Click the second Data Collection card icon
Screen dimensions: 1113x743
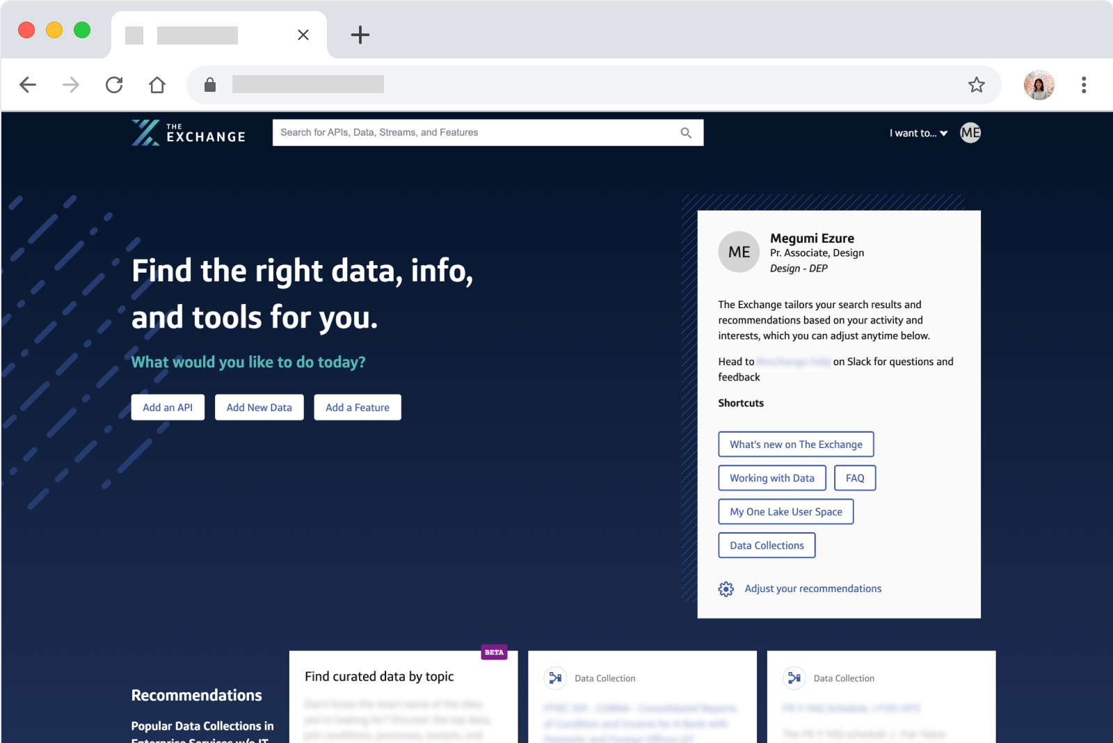[794, 678]
